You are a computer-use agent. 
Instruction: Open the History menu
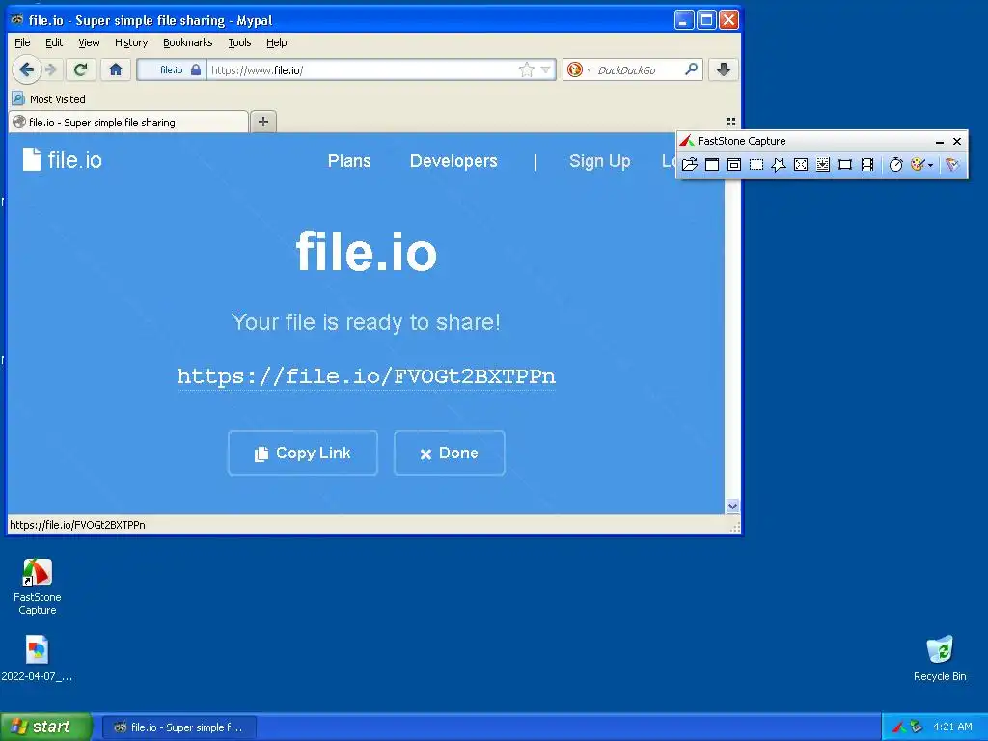coord(131,42)
